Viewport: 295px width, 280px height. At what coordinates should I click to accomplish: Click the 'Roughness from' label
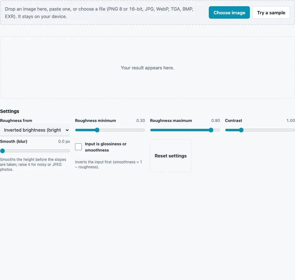click(x=16, y=120)
